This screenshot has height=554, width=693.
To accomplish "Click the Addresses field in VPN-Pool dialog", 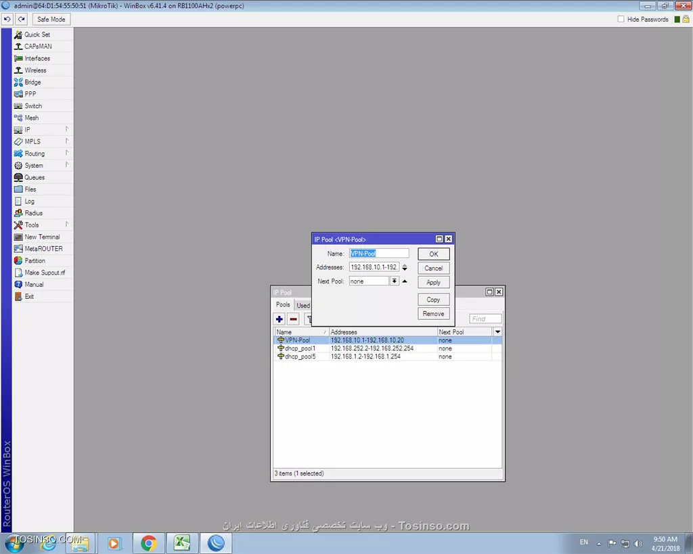I will [374, 267].
